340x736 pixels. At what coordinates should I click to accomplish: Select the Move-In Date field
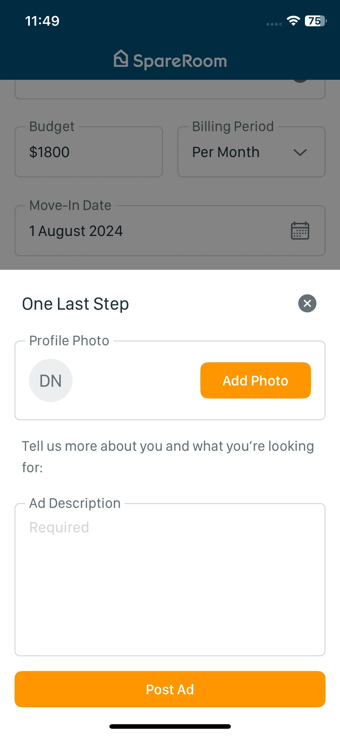tap(170, 231)
